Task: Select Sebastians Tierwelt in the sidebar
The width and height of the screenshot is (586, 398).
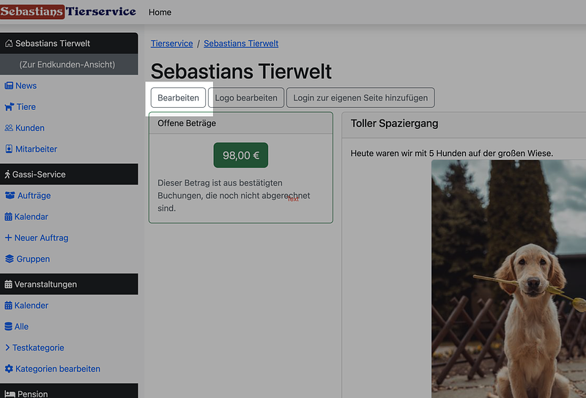Action: pyautogui.click(x=69, y=43)
